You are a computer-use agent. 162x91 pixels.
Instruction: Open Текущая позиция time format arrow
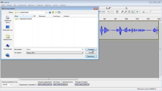tap(89, 85)
